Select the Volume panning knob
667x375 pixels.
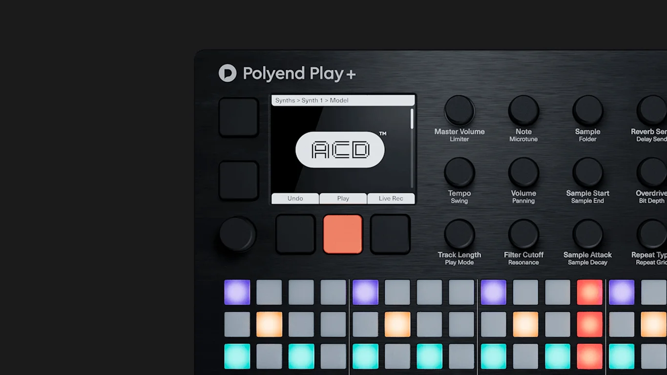click(x=523, y=172)
